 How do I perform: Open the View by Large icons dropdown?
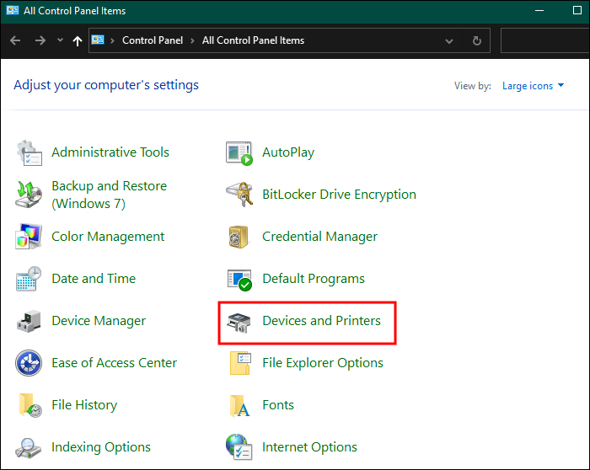tap(533, 86)
